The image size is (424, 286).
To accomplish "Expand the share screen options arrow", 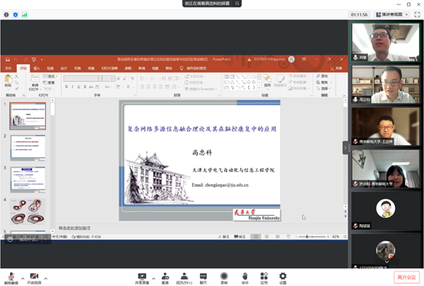I will pos(154,278).
